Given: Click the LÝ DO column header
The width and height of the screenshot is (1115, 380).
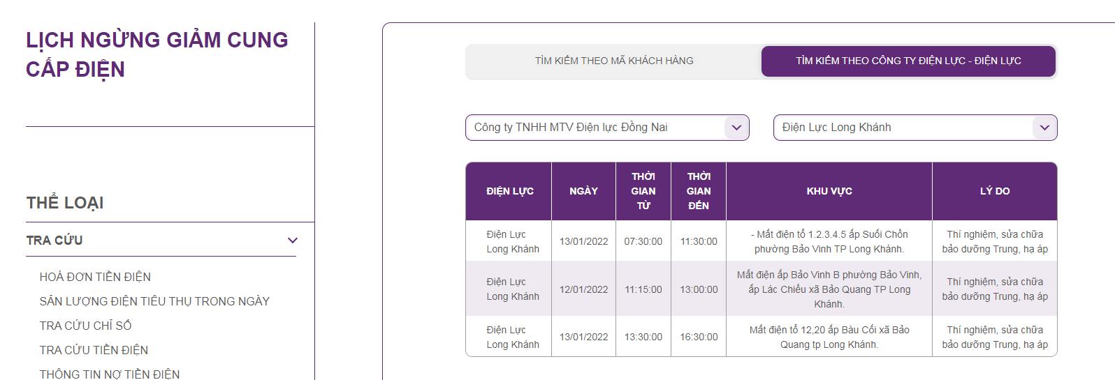Looking at the screenshot, I should [995, 191].
